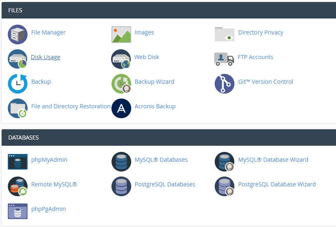Click the FTP Accounts truck icon

(x=224, y=59)
